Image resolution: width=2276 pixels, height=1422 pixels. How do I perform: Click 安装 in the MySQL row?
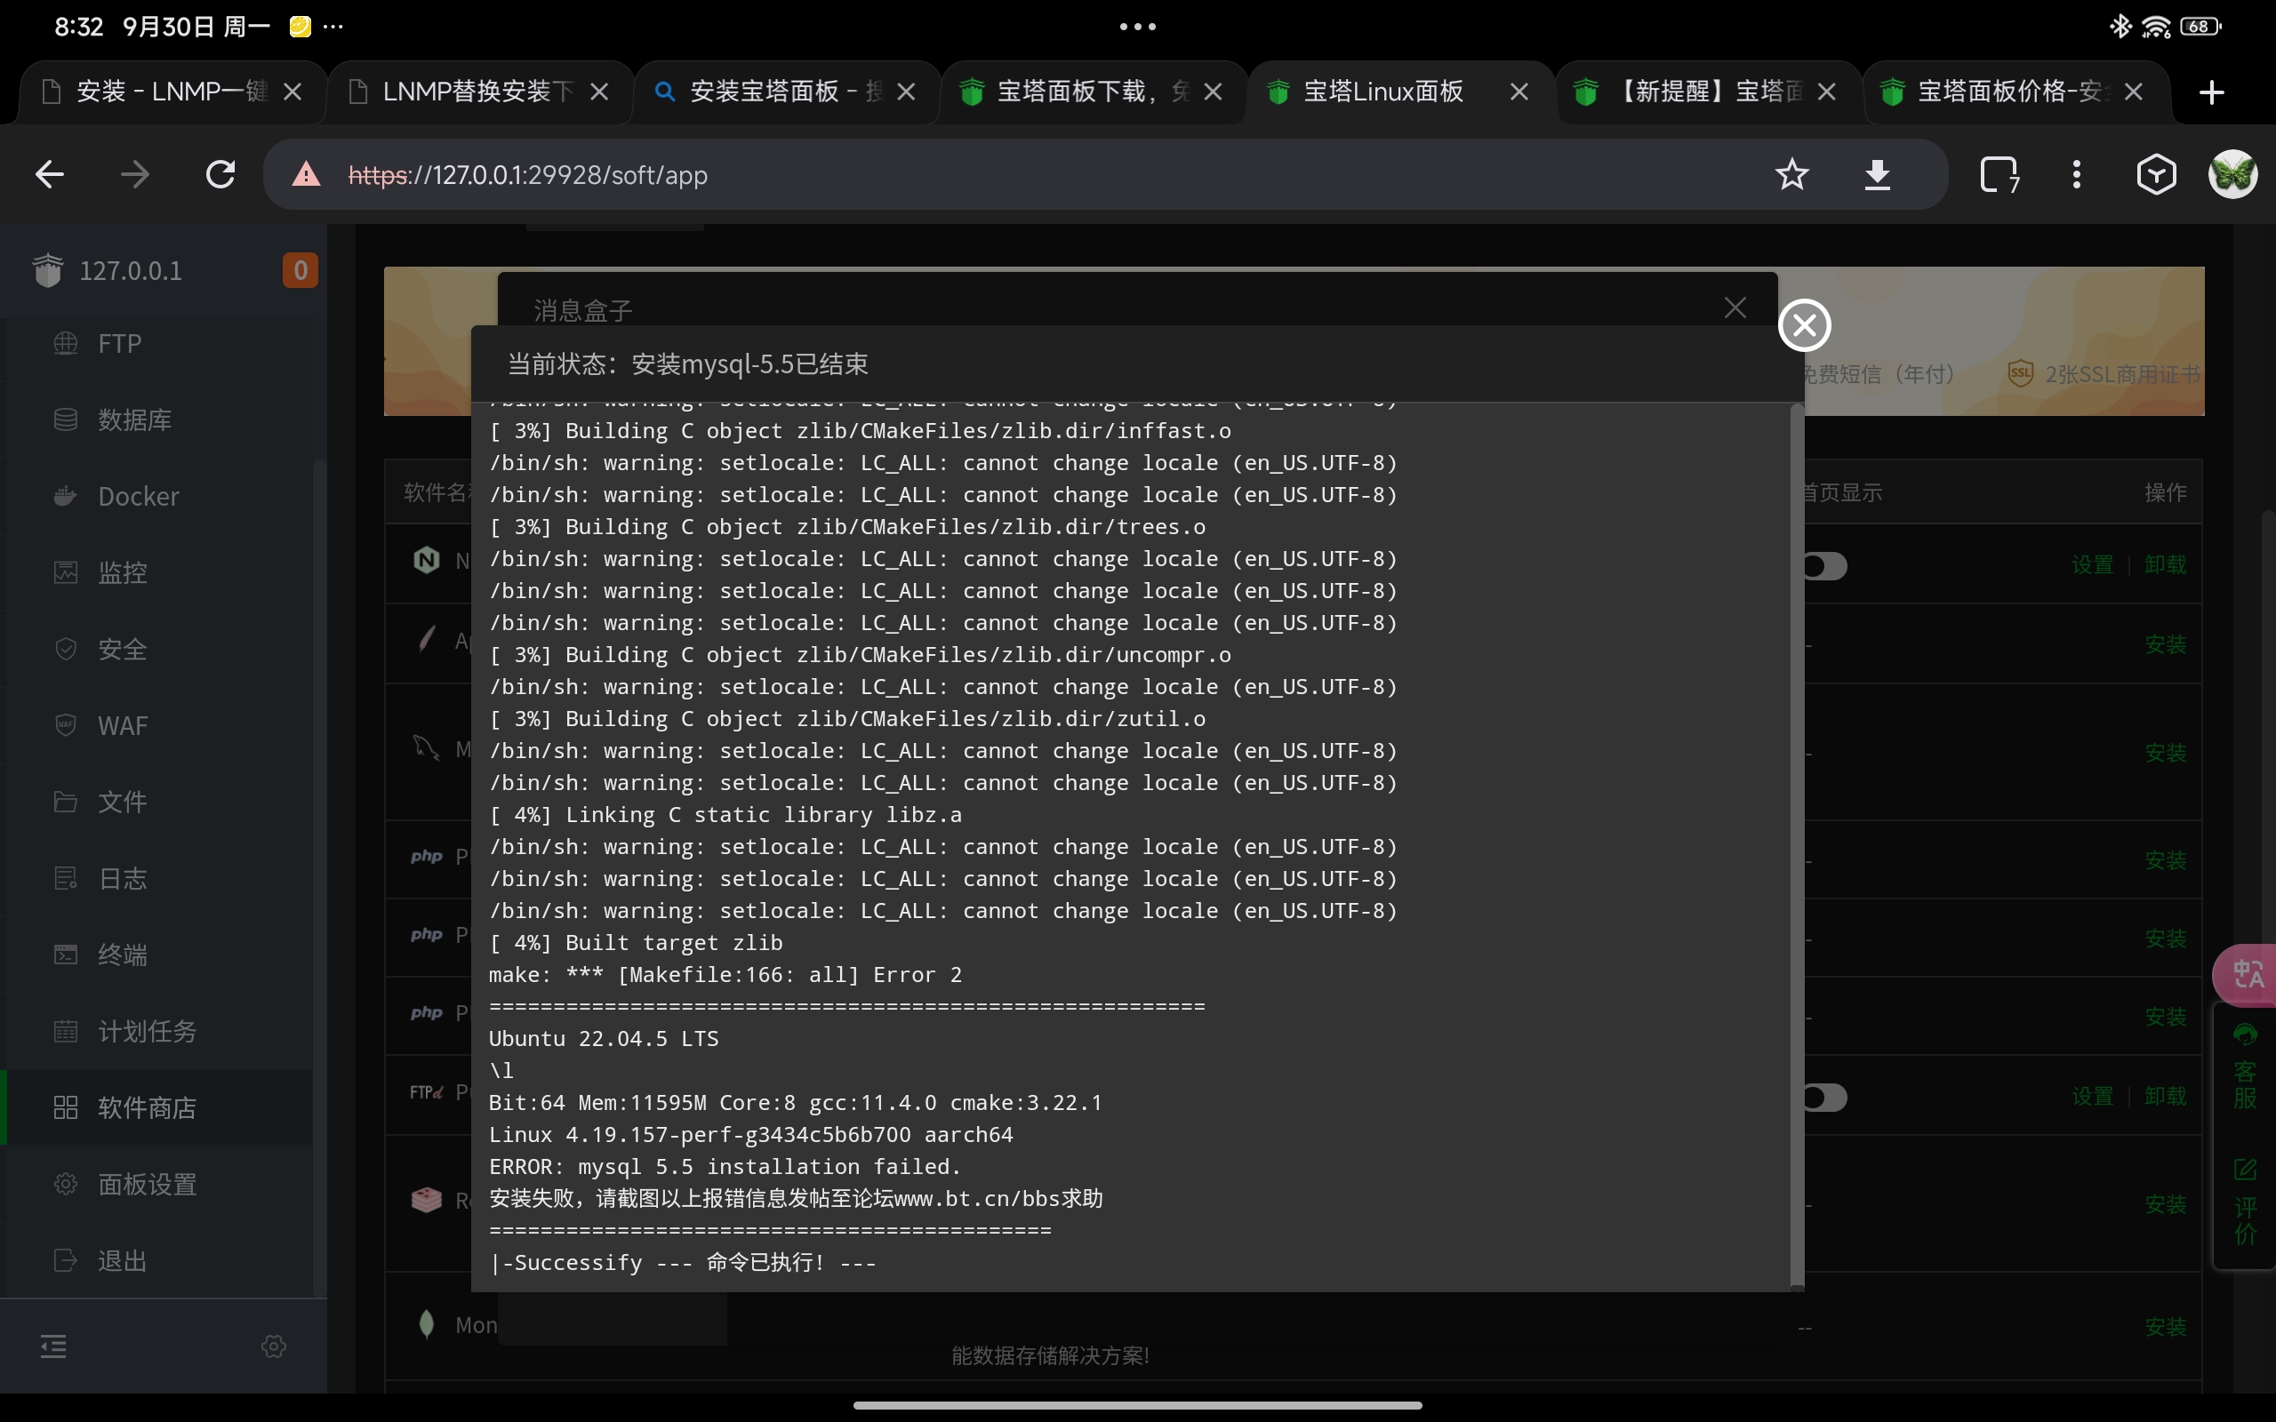pos(2165,754)
